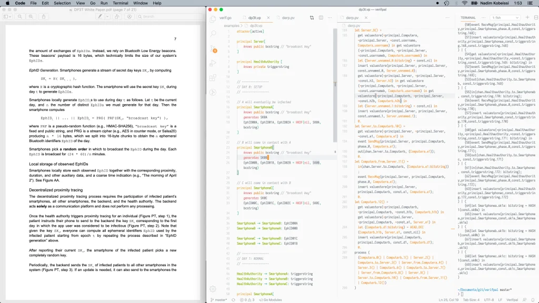Viewport: 539px width, 303px height.
Task: Open the terminal selector dropdown showing fish
Action: click(505, 17)
